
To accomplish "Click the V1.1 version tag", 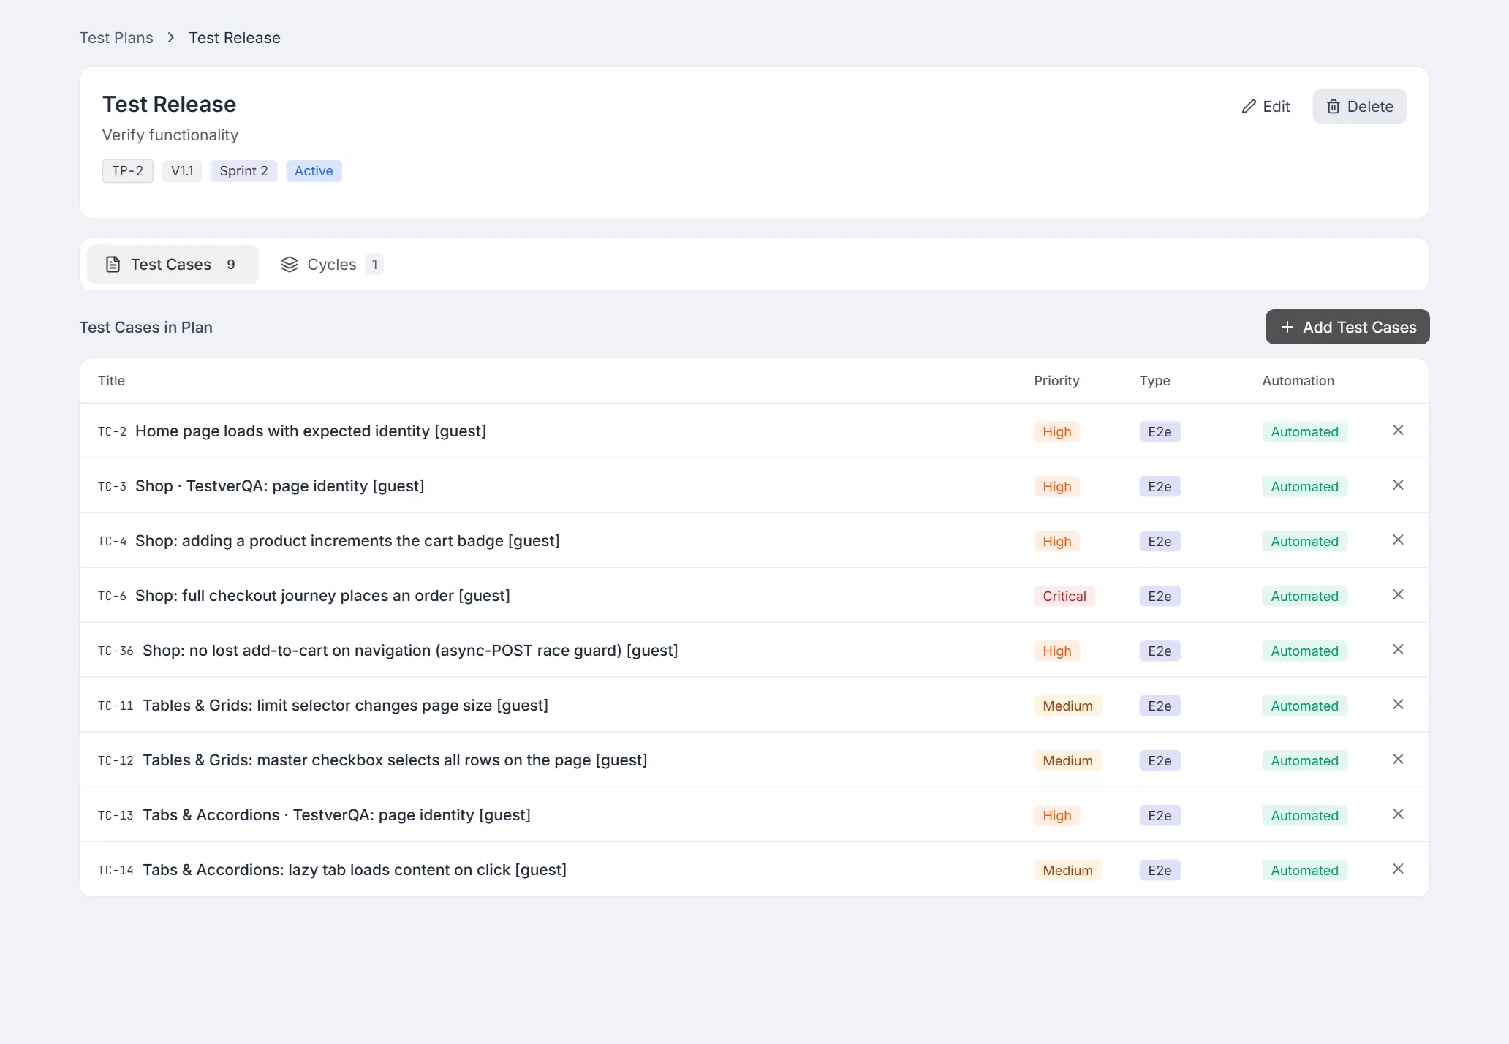I will tap(182, 171).
